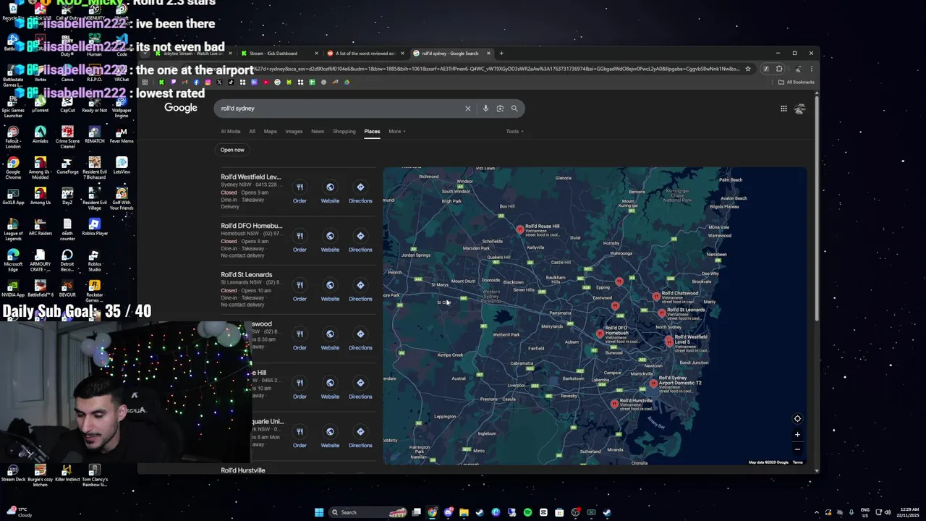Switch to worst reviewed list browser tab

pos(365,53)
